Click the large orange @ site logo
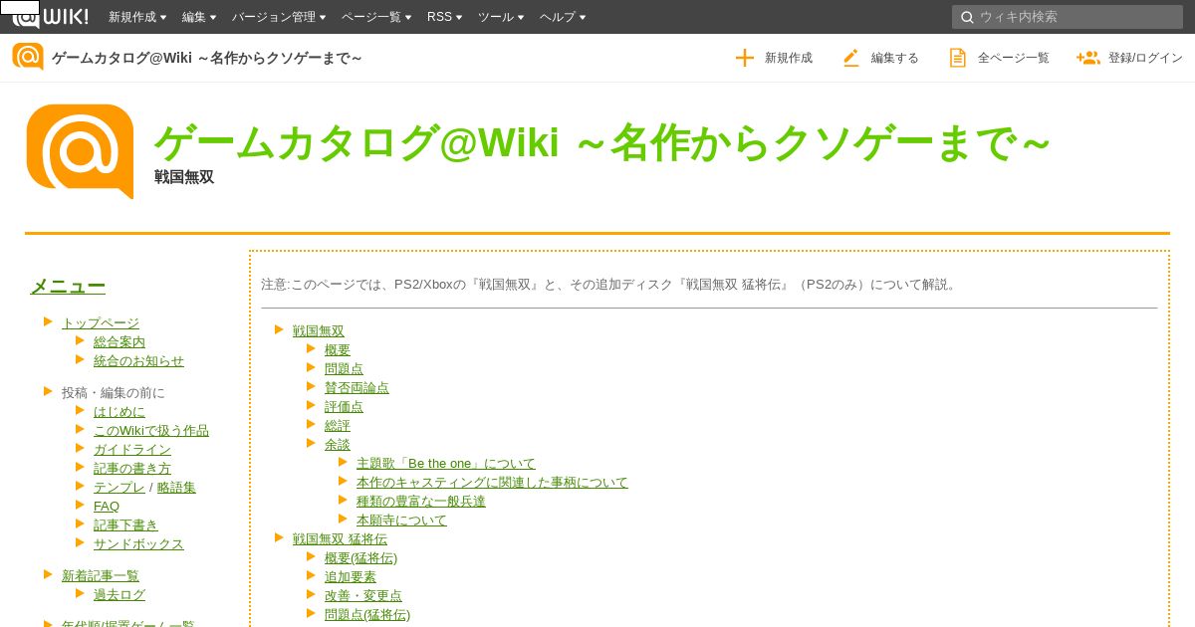The width and height of the screenshot is (1195, 627). [x=80, y=151]
